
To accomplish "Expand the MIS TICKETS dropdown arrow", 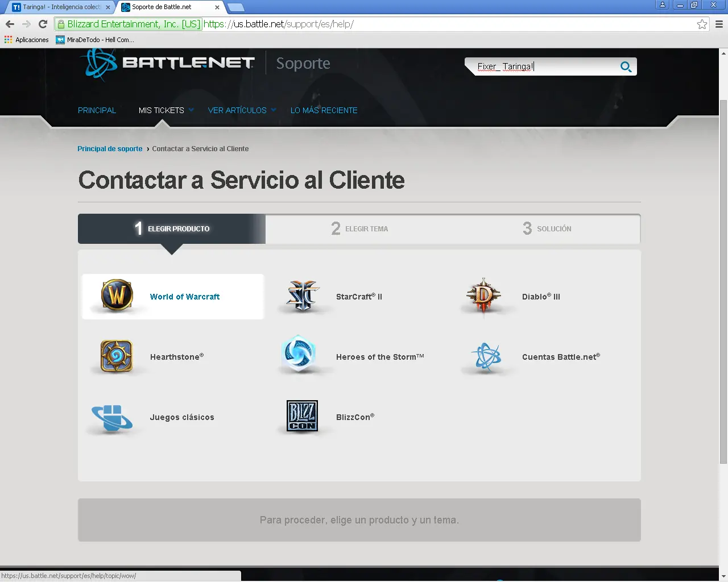I will coord(191,110).
